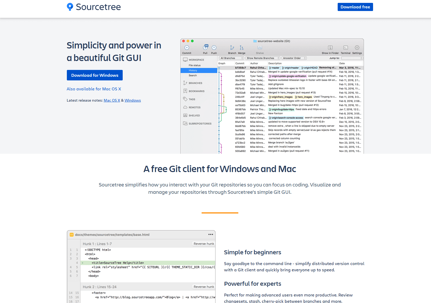Image resolution: width=431 pixels, height=303 pixels.
Task: Select History in sidebar
Action: click(x=199, y=70)
